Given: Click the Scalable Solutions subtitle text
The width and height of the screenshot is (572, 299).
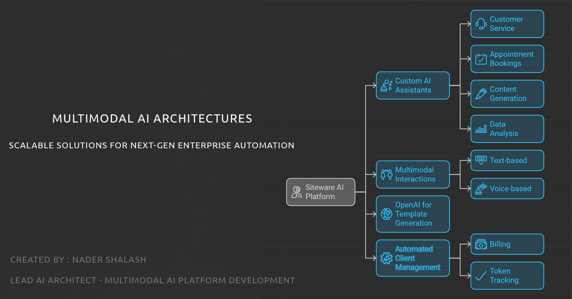Looking at the screenshot, I should click(151, 146).
